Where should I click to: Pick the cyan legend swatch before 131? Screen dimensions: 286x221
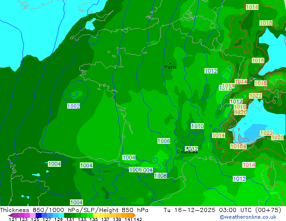coord(61,215)
